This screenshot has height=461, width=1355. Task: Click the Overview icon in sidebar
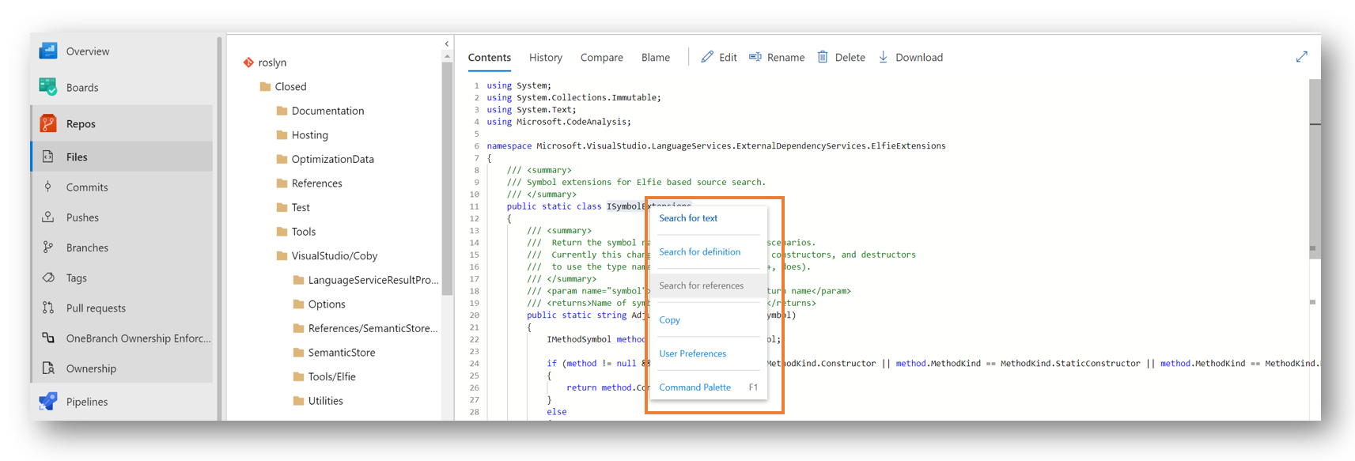coord(48,51)
